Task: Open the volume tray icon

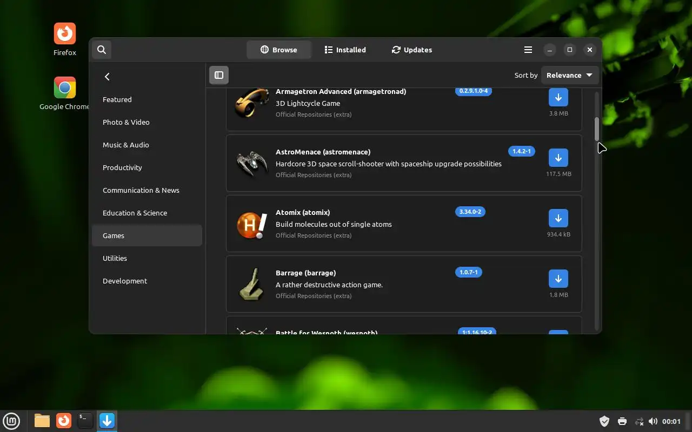Action: click(x=653, y=421)
